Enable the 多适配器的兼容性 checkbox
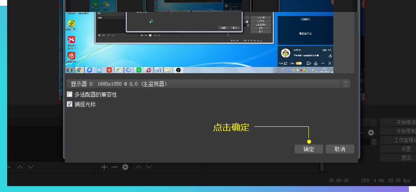The width and height of the screenshot is (416, 192). coord(69,94)
